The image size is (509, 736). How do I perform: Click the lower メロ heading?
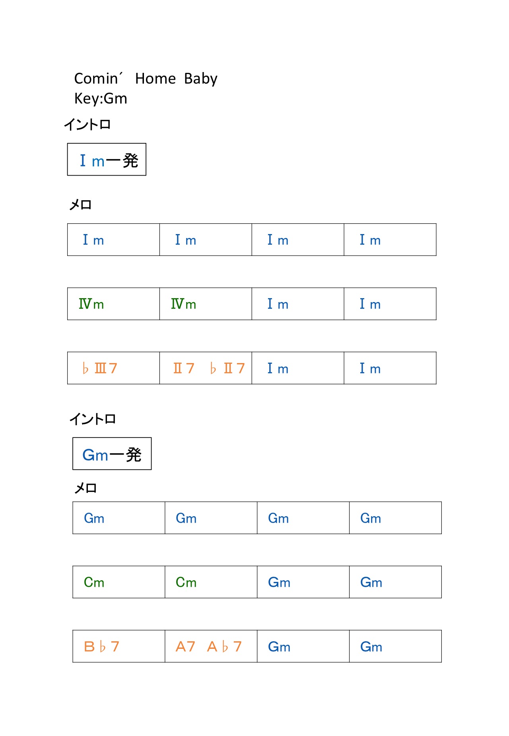[85, 488]
